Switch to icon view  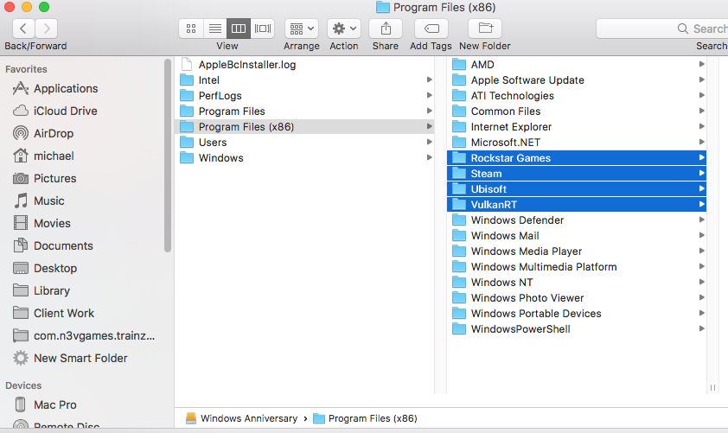pyautogui.click(x=191, y=29)
